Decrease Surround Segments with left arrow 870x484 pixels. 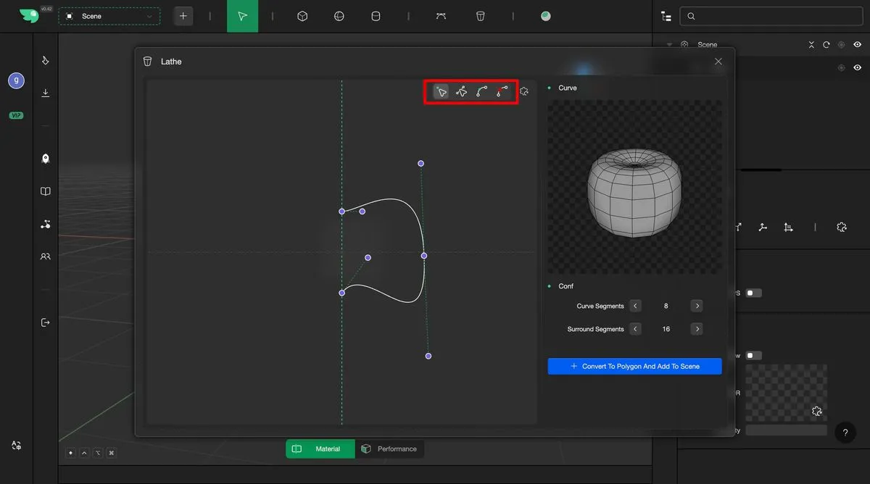click(635, 330)
